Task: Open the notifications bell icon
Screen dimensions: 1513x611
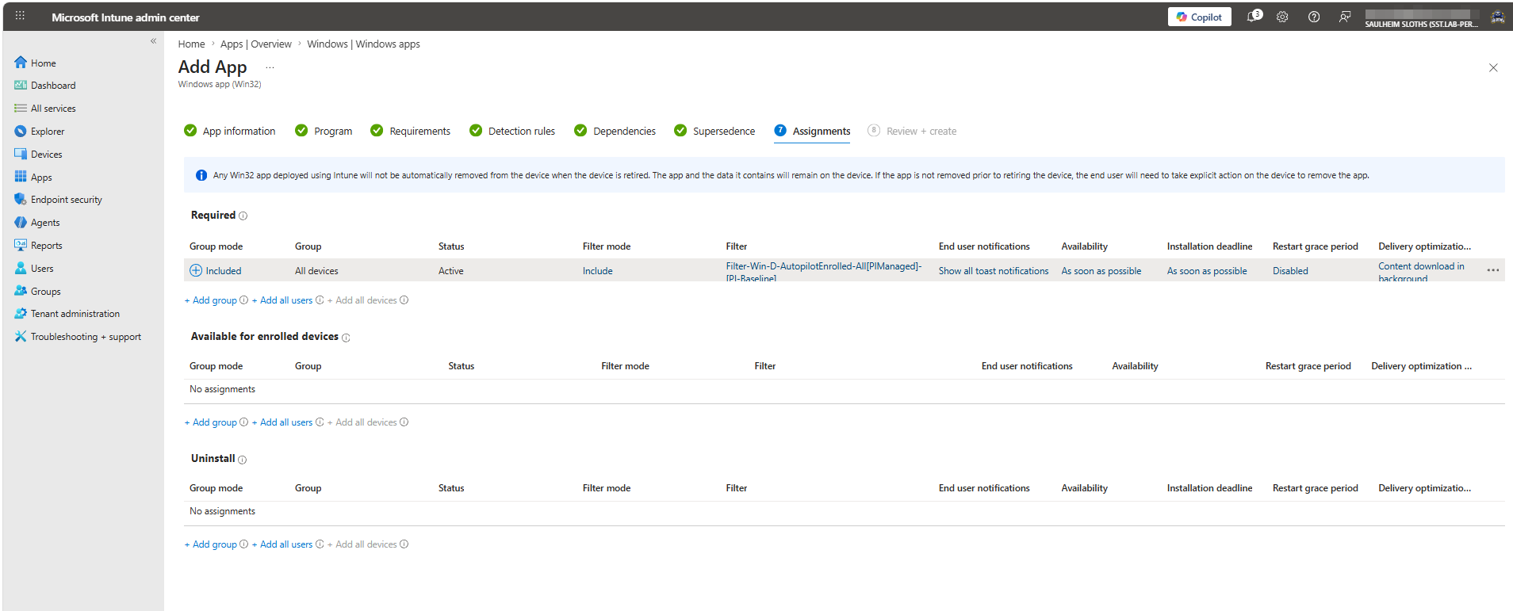Action: [1254, 17]
